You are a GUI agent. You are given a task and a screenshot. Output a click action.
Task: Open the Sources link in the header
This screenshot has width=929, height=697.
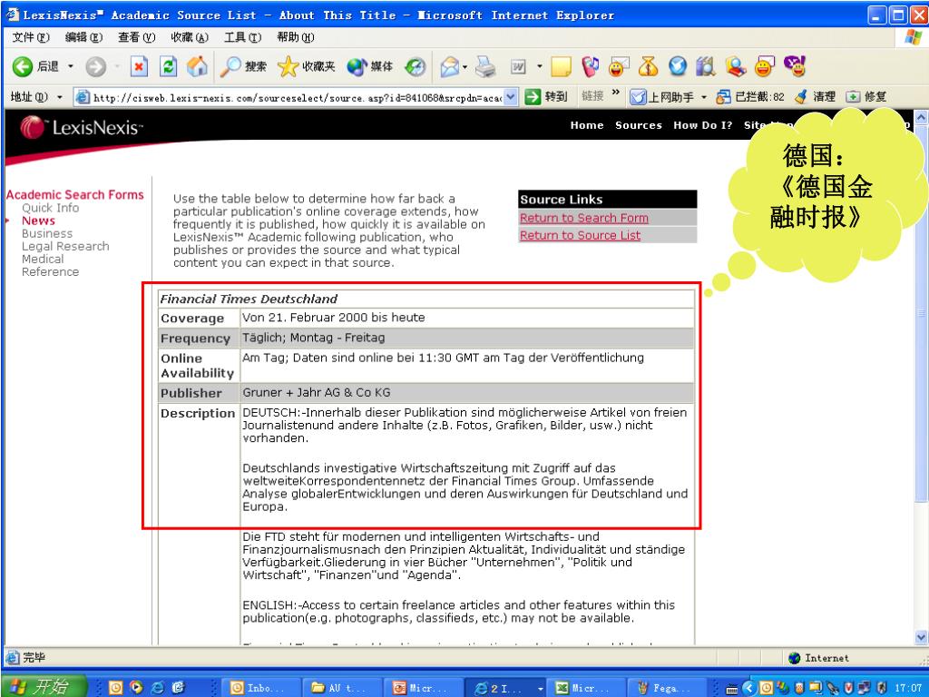point(638,125)
